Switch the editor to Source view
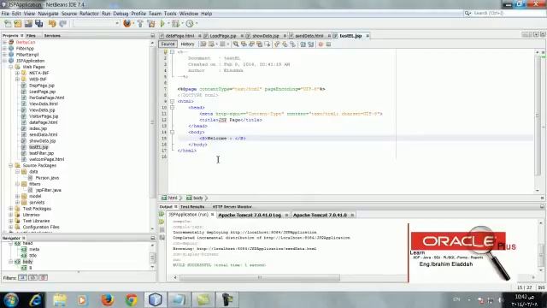 pos(168,44)
